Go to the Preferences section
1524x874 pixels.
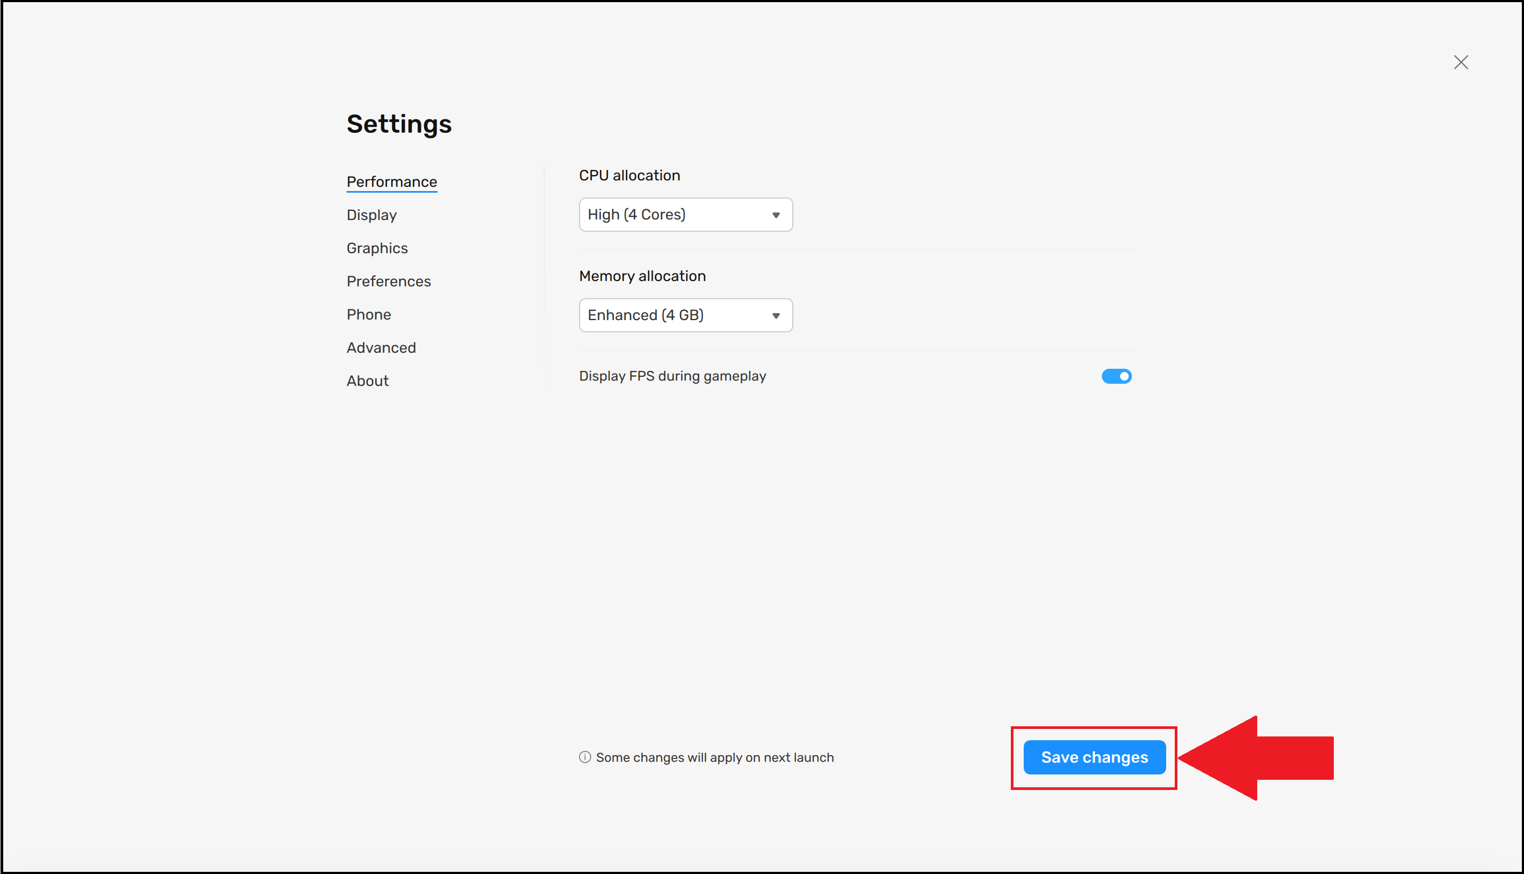pos(389,282)
